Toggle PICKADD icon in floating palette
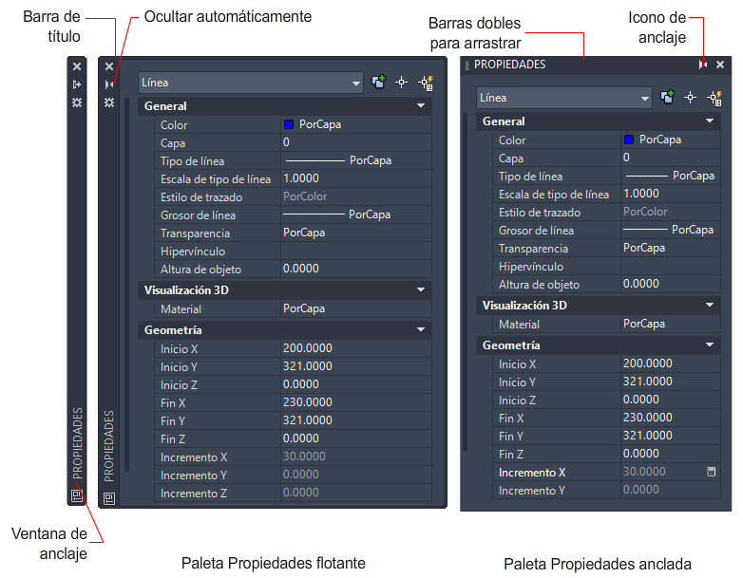The height and width of the screenshot is (578, 743). [x=378, y=82]
